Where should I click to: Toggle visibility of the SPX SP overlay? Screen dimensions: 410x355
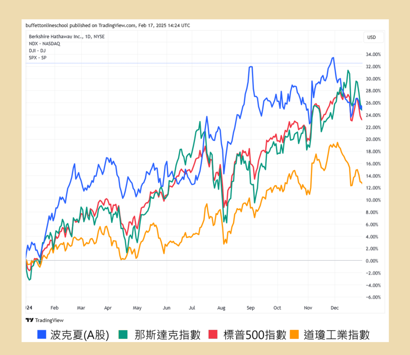[x=37, y=58]
